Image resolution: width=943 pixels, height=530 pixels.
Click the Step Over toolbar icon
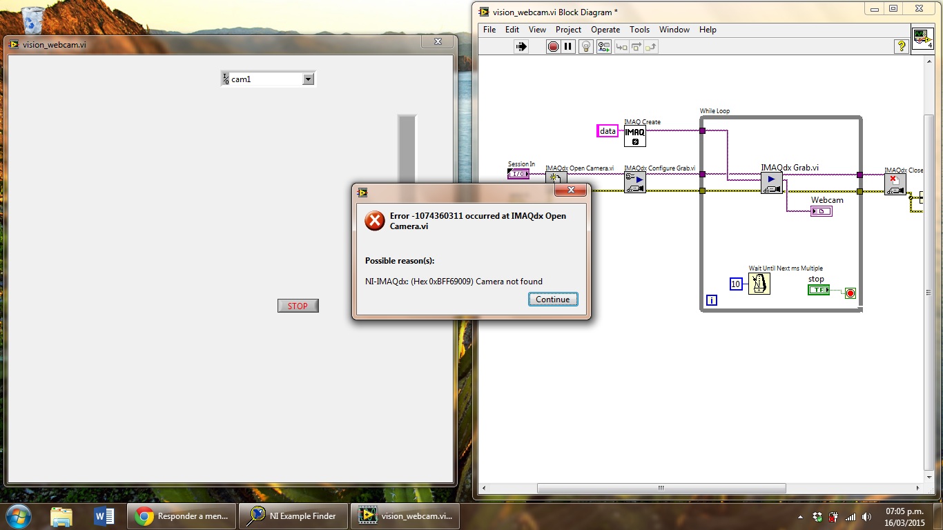(x=636, y=46)
